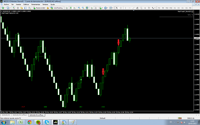This screenshot has height=125, width=200.
Task: Open the Ventana menu
Action: tap(45, 4)
